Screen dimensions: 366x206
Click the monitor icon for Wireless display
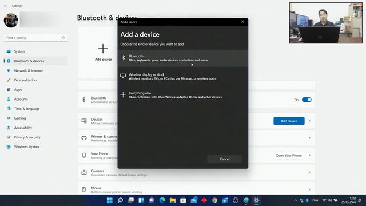pyautogui.click(x=123, y=76)
